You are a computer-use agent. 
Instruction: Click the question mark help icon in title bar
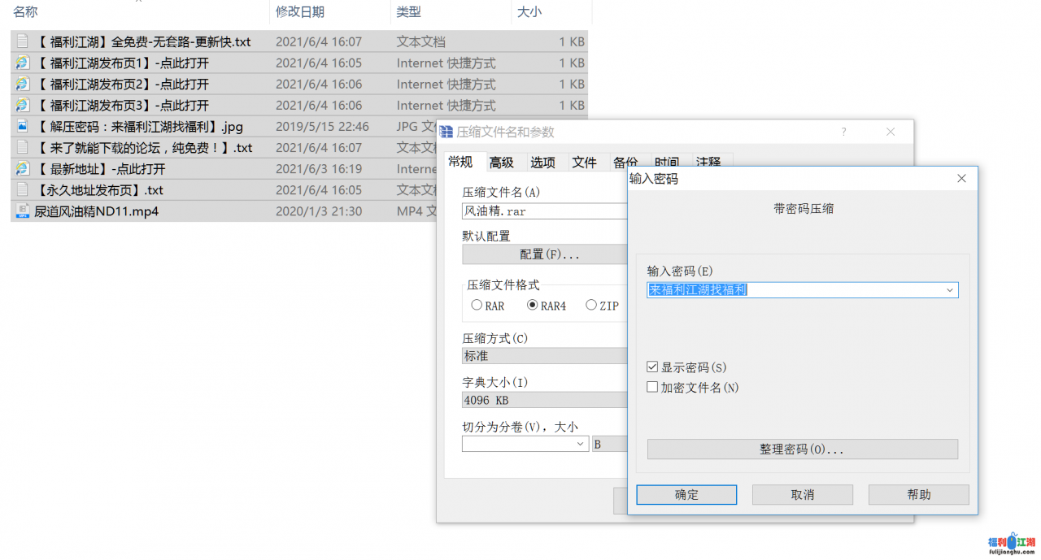tap(843, 132)
